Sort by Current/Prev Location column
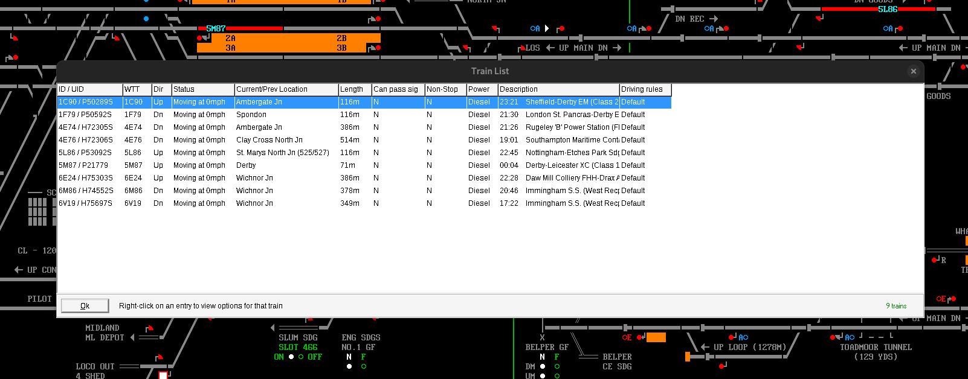Screen dimensions: 968x379 286,89
